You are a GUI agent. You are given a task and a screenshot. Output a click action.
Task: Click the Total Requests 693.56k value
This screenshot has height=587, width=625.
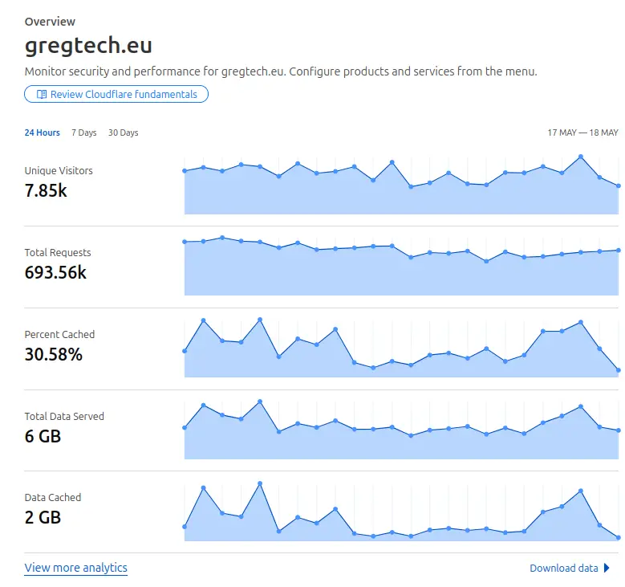pyautogui.click(x=55, y=272)
